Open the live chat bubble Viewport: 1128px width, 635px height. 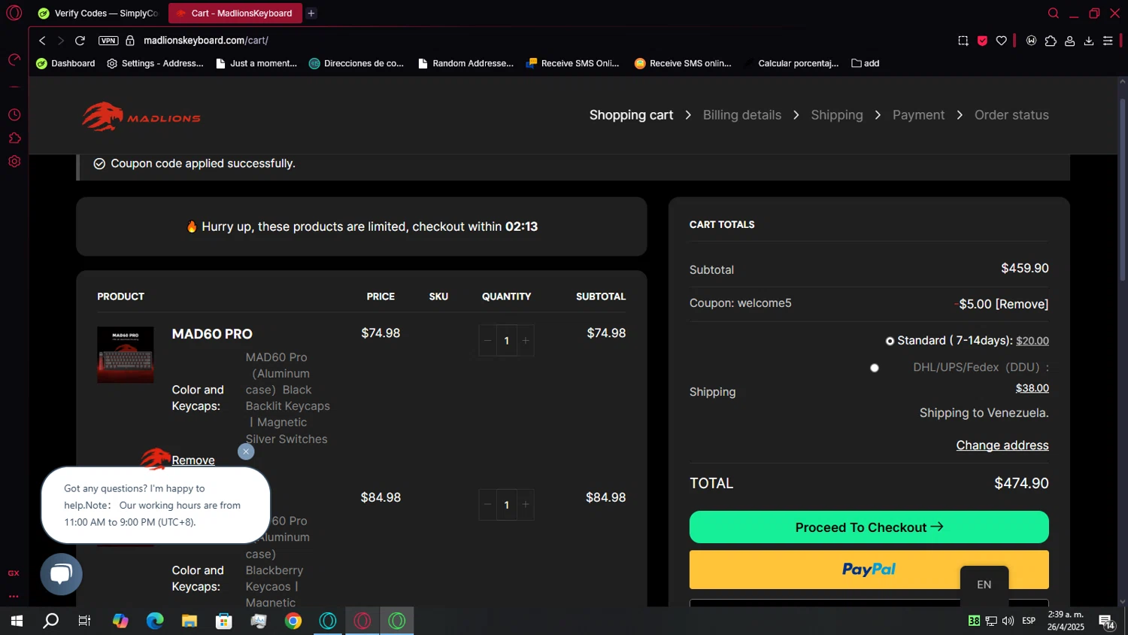[61, 574]
